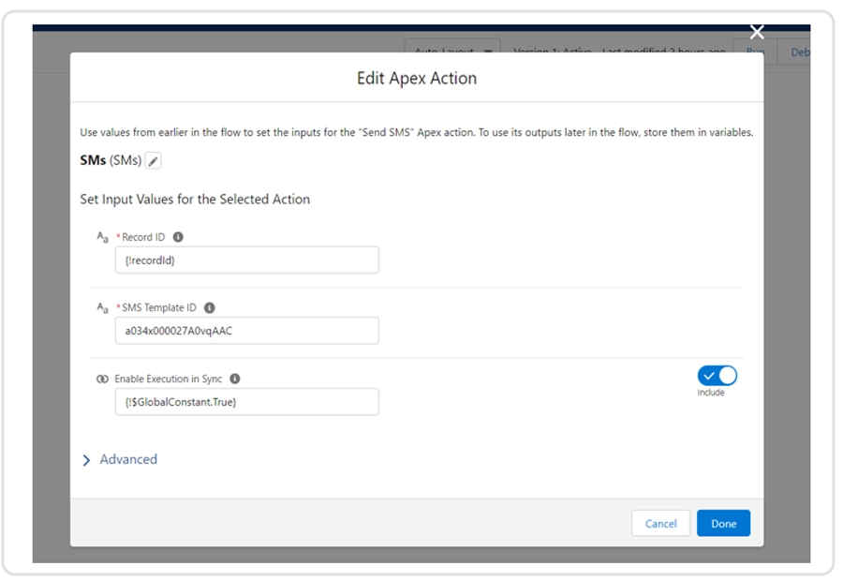Confirm changes with the Done button
The width and height of the screenshot is (843, 581).
pyautogui.click(x=723, y=523)
